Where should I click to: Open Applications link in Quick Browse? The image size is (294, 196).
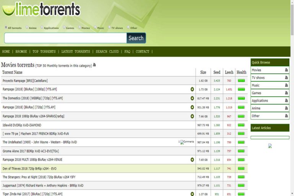(260, 101)
